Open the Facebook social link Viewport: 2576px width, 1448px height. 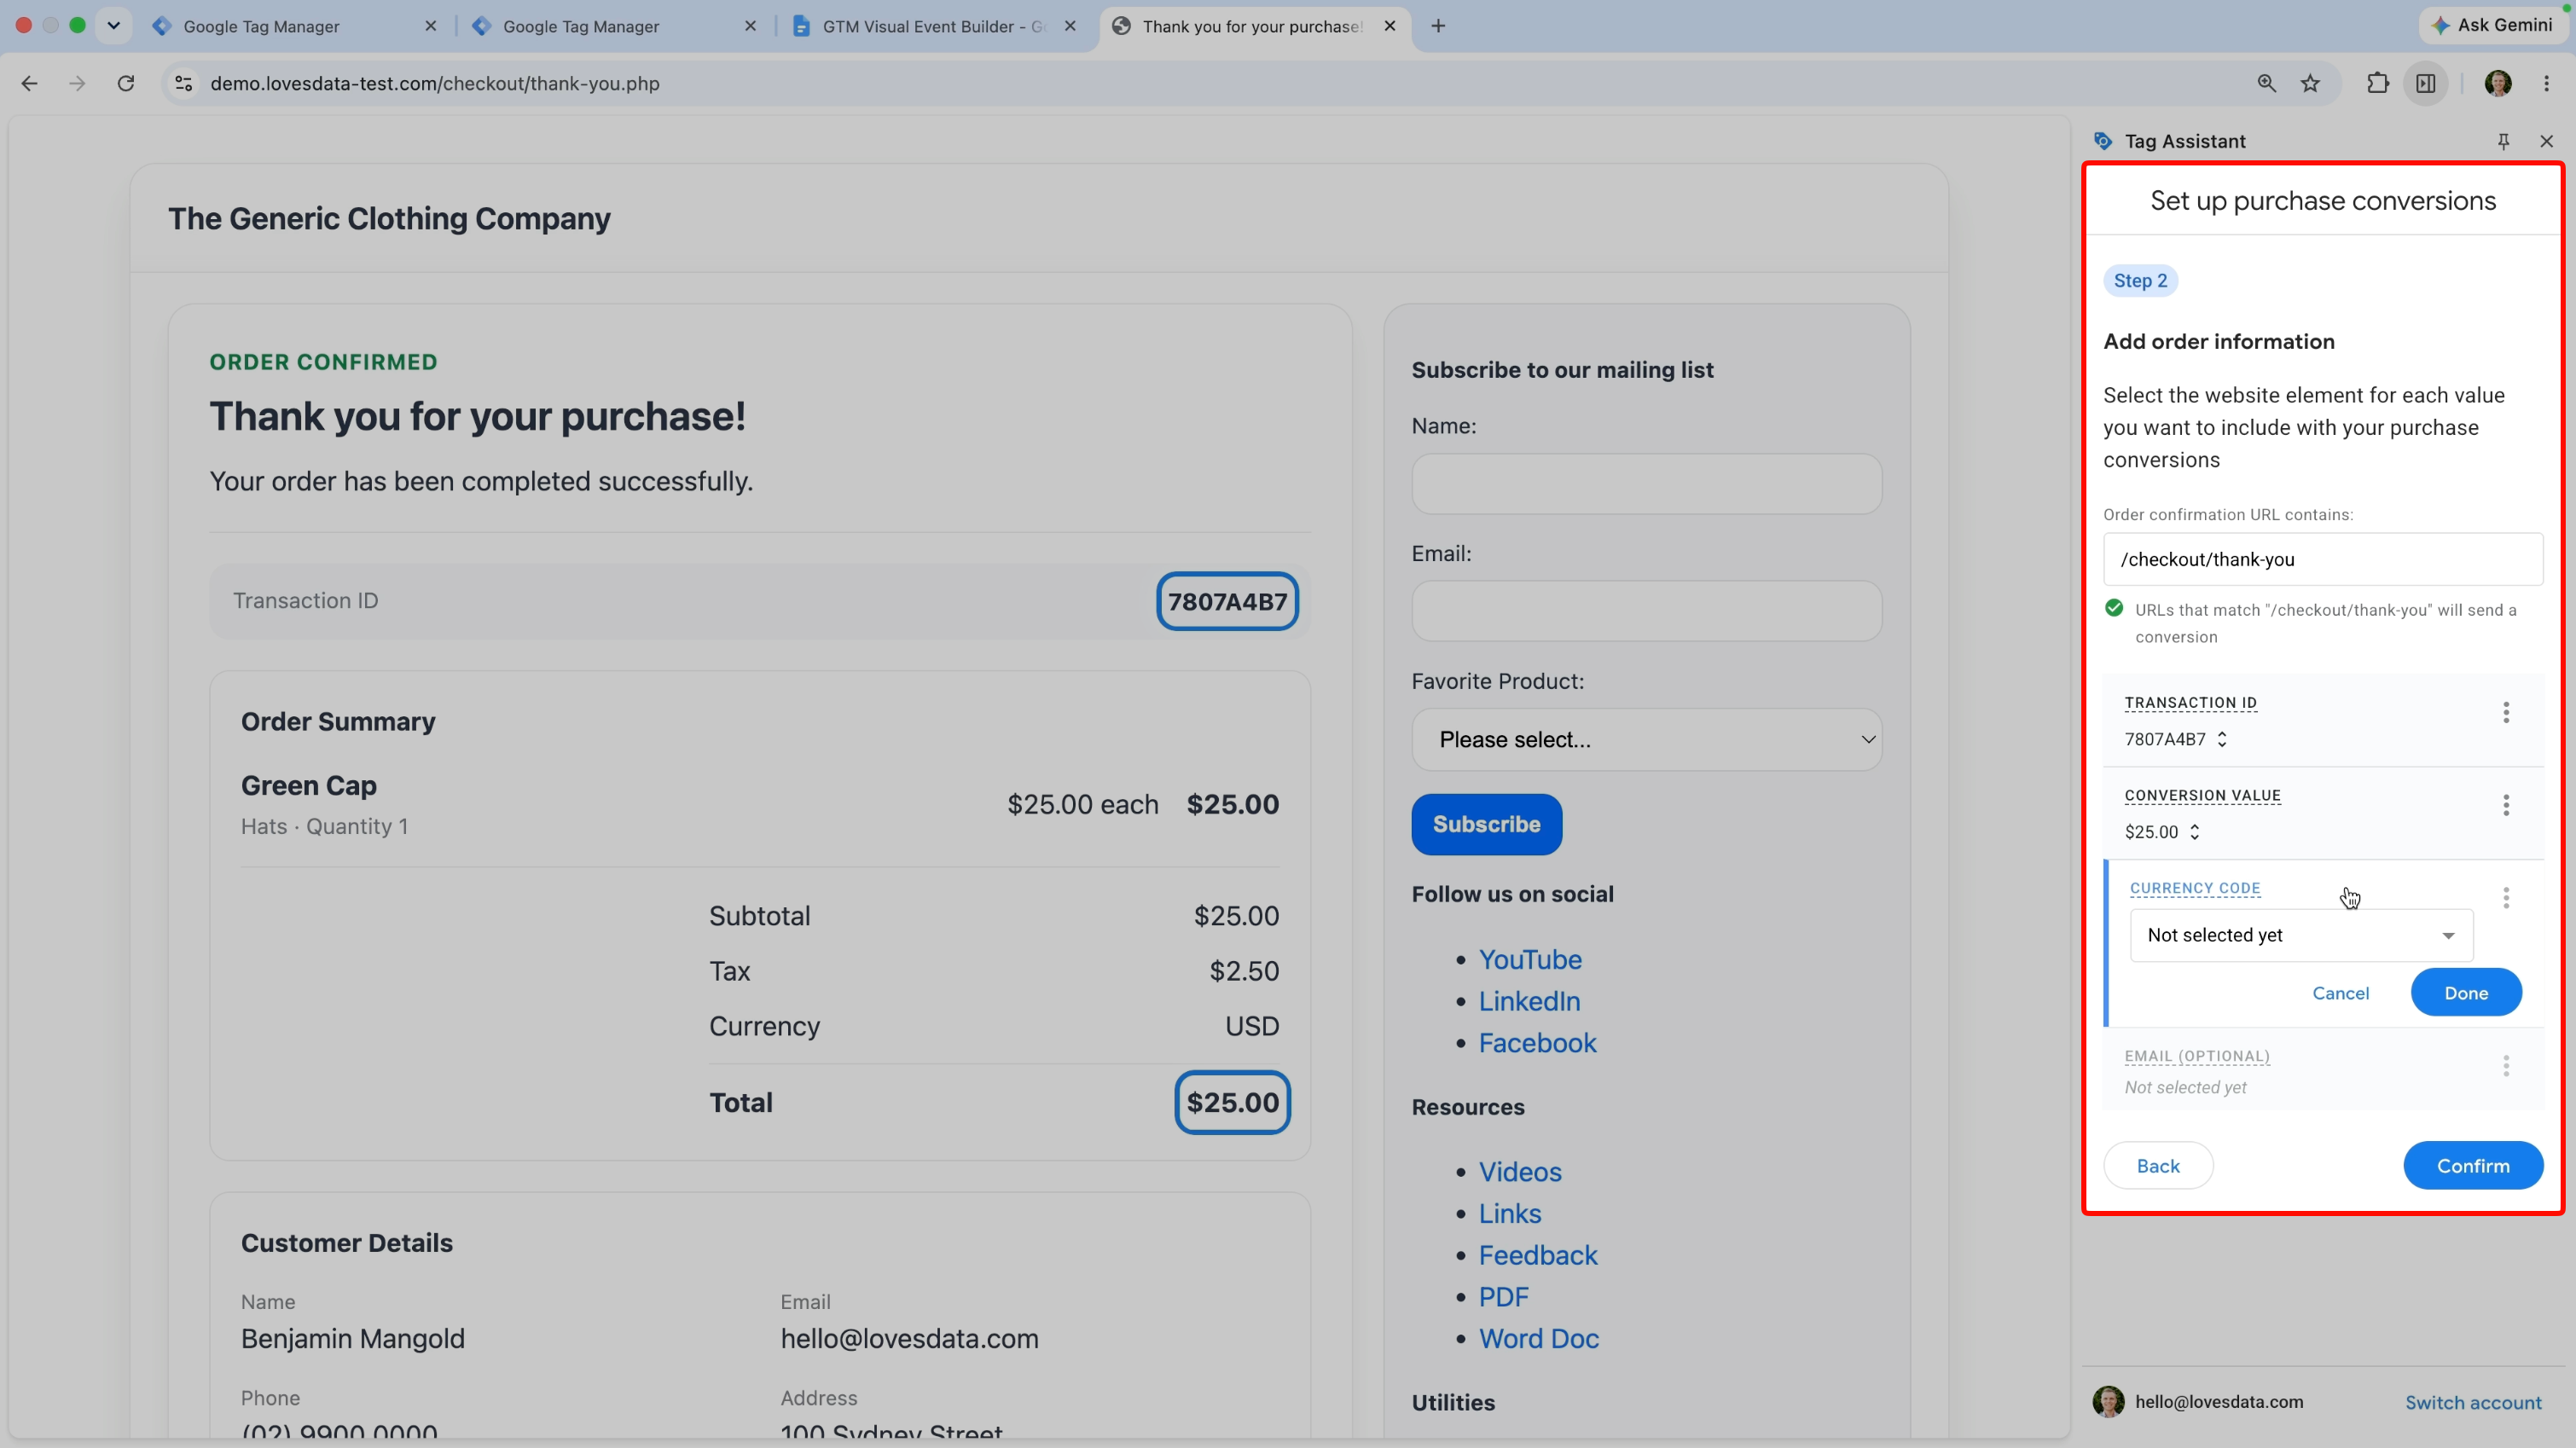click(1537, 1043)
